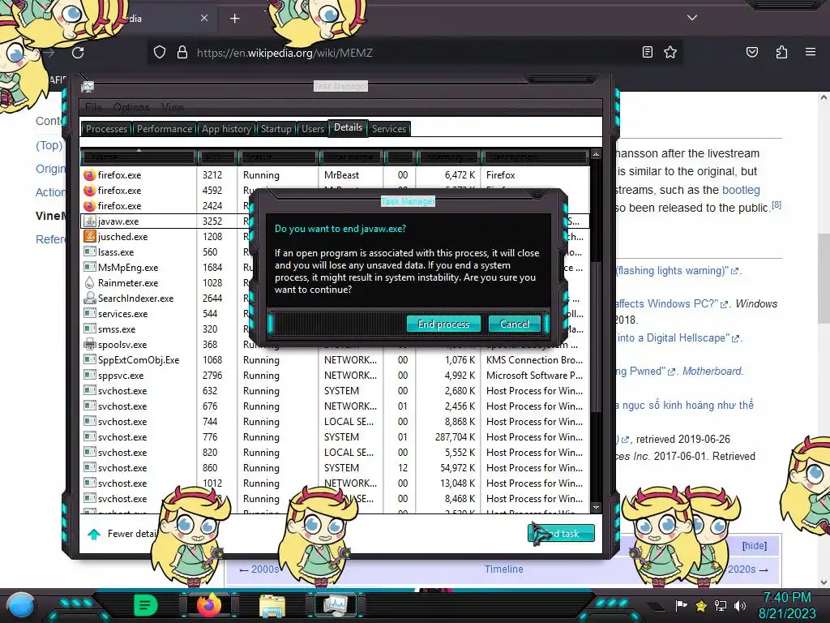Image resolution: width=830 pixels, height=623 pixels.
Task: Click KMS Connection Bro... description cell
Action: coord(534,359)
